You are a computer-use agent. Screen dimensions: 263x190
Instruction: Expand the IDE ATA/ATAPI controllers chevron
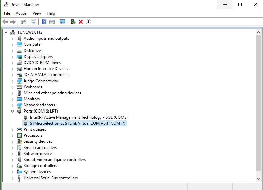[x=12, y=75]
